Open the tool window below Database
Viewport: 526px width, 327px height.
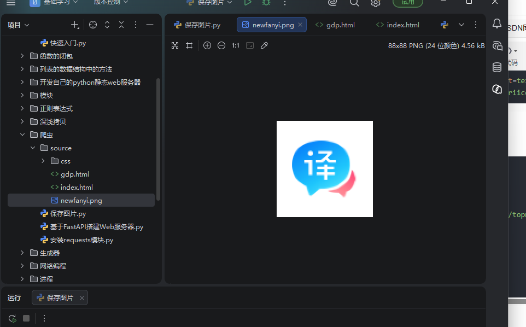pos(497,89)
